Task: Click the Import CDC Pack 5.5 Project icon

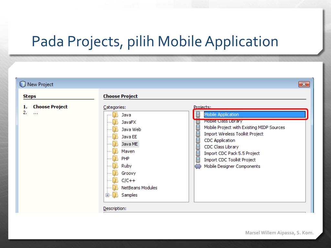Action: pos(198,153)
